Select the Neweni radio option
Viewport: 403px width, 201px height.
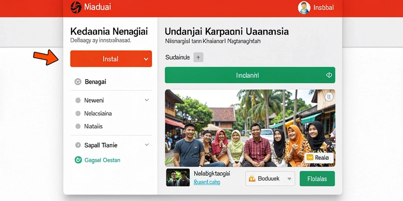point(78,100)
